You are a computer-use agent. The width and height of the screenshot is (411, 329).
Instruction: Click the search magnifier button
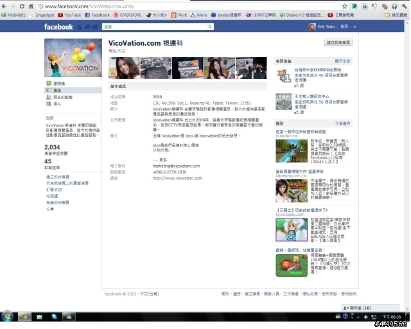pos(210,27)
